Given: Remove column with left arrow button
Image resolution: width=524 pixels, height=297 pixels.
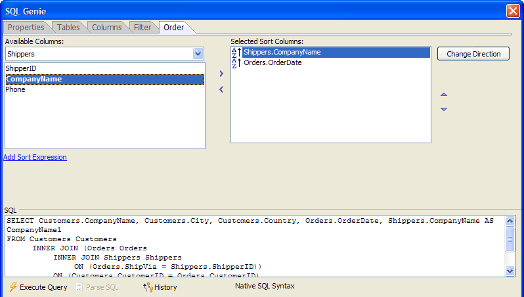Looking at the screenshot, I should (221, 89).
